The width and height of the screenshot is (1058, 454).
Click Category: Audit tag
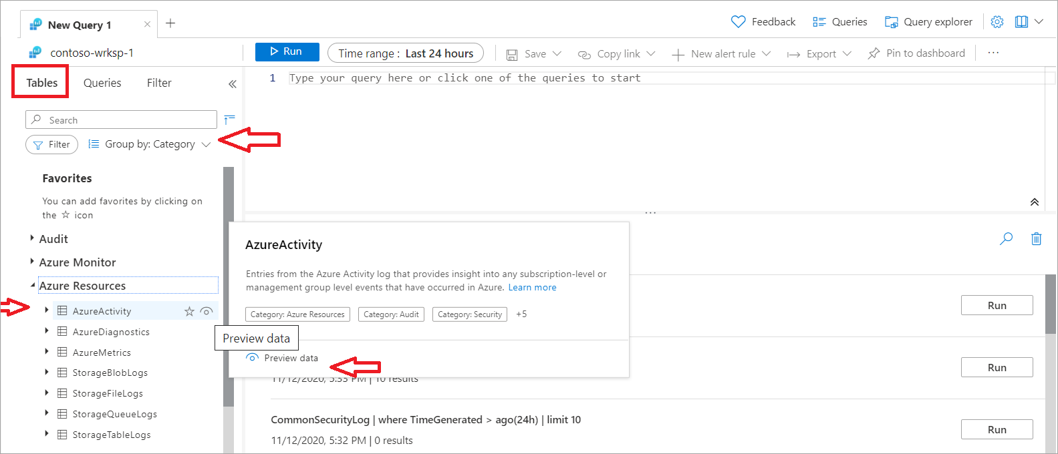[391, 314]
